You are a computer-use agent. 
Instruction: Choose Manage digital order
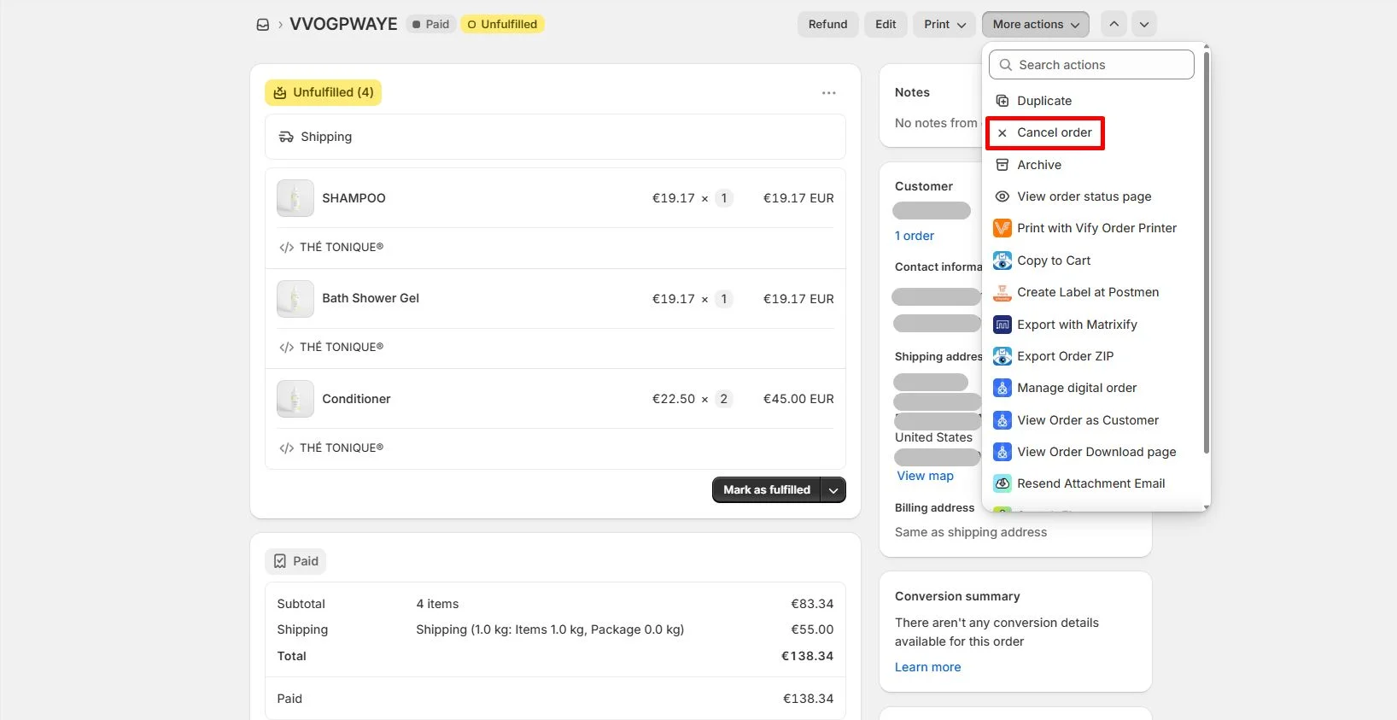[x=1091, y=388]
